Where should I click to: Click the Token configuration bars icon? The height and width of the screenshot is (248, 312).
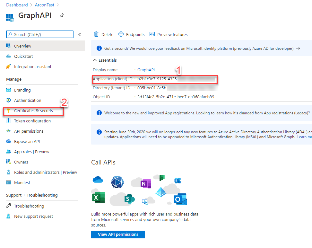(8, 121)
